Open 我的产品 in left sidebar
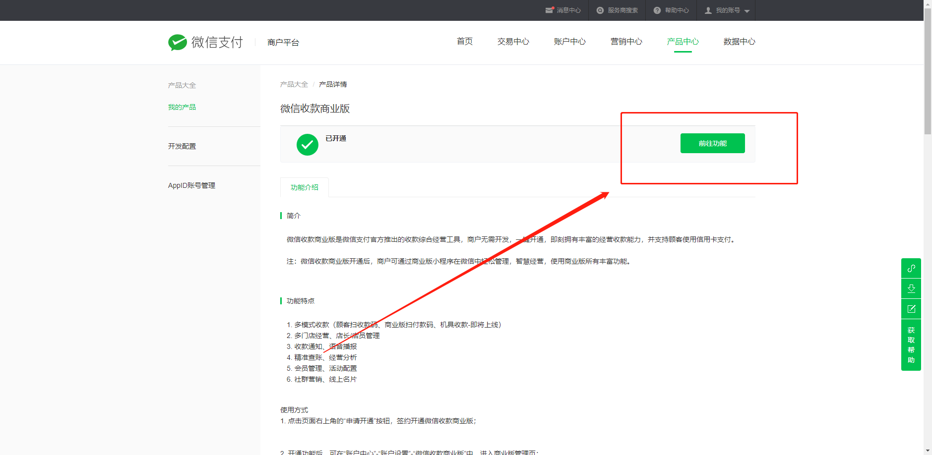 click(182, 107)
